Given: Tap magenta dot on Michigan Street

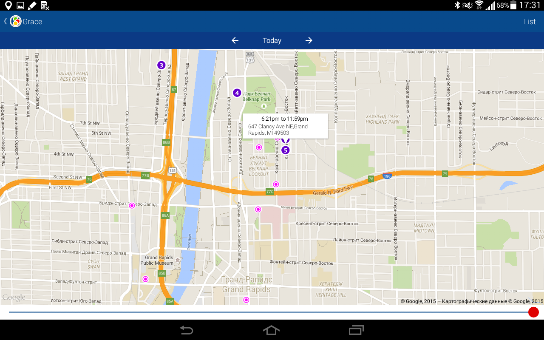Looking at the screenshot, I should click(x=258, y=210).
